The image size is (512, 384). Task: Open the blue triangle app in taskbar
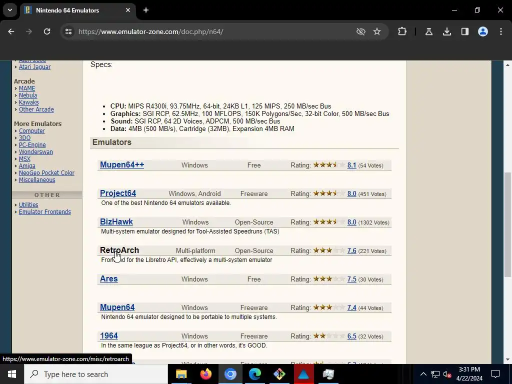pyautogui.click(x=303, y=374)
